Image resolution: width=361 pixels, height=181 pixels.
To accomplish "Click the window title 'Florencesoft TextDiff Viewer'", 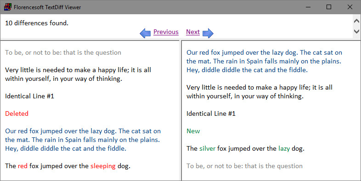I will (x=47, y=7).
